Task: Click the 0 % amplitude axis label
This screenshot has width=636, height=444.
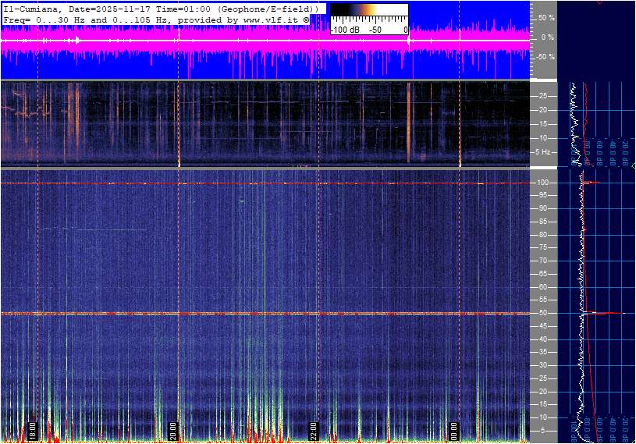Action: pyautogui.click(x=547, y=37)
